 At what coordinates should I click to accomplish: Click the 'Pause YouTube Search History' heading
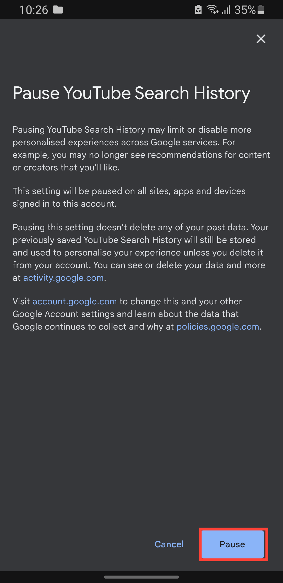point(131,93)
